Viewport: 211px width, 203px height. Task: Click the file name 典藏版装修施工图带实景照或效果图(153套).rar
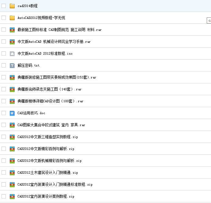pos(57,77)
